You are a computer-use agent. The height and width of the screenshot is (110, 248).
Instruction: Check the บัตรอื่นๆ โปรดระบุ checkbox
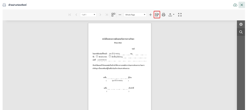(x=110, y=56)
